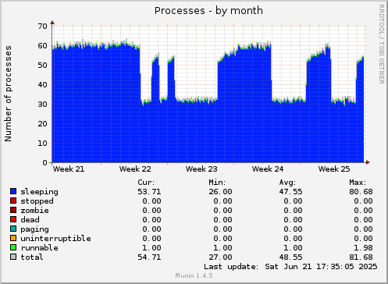Viewport: 388px width, 284px height.
Task: Click the 'dead' legend label
Action: coord(30,220)
